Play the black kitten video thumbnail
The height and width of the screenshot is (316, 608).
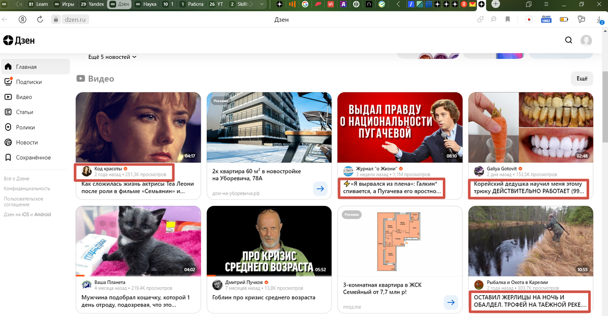[x=138, y=241]
